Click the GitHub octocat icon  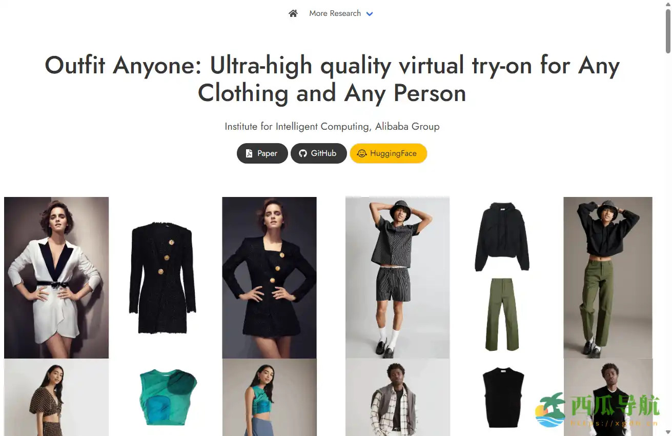(303, 153)
